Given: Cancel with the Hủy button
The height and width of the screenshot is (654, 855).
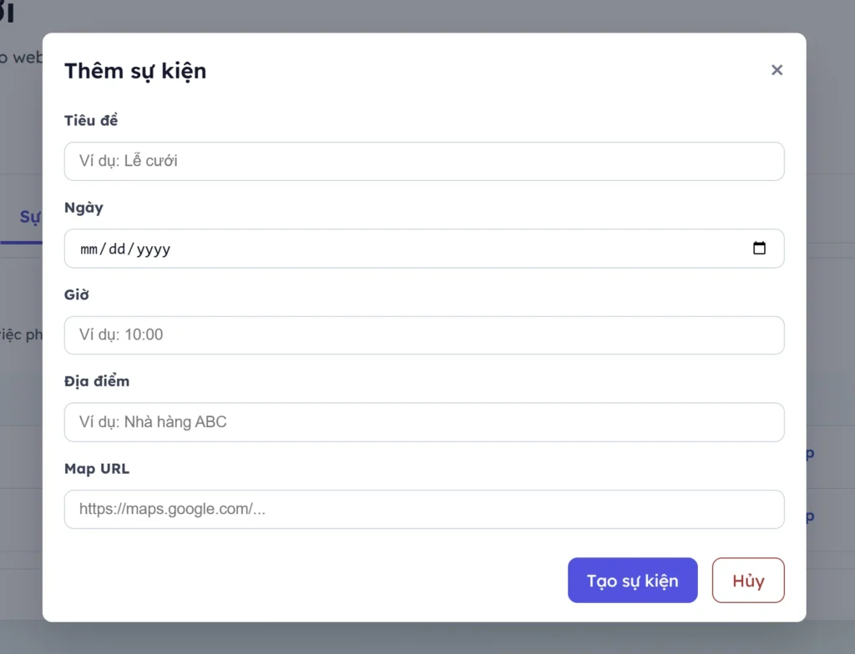Looking at the screenshot, I should tap(748, 581).
